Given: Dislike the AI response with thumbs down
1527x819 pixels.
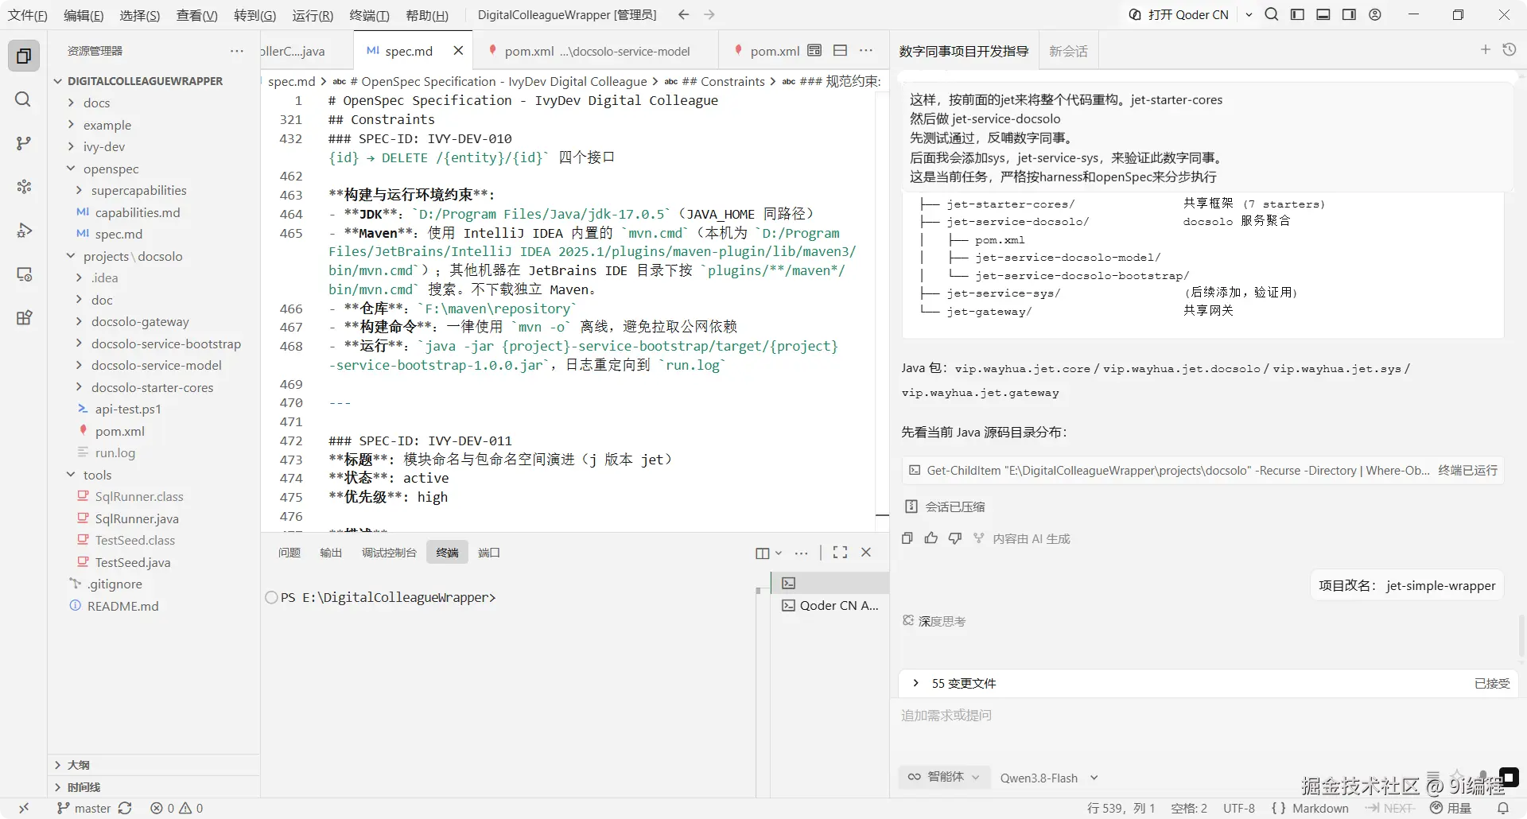Looking at the screenshot, I should point(955,538).
